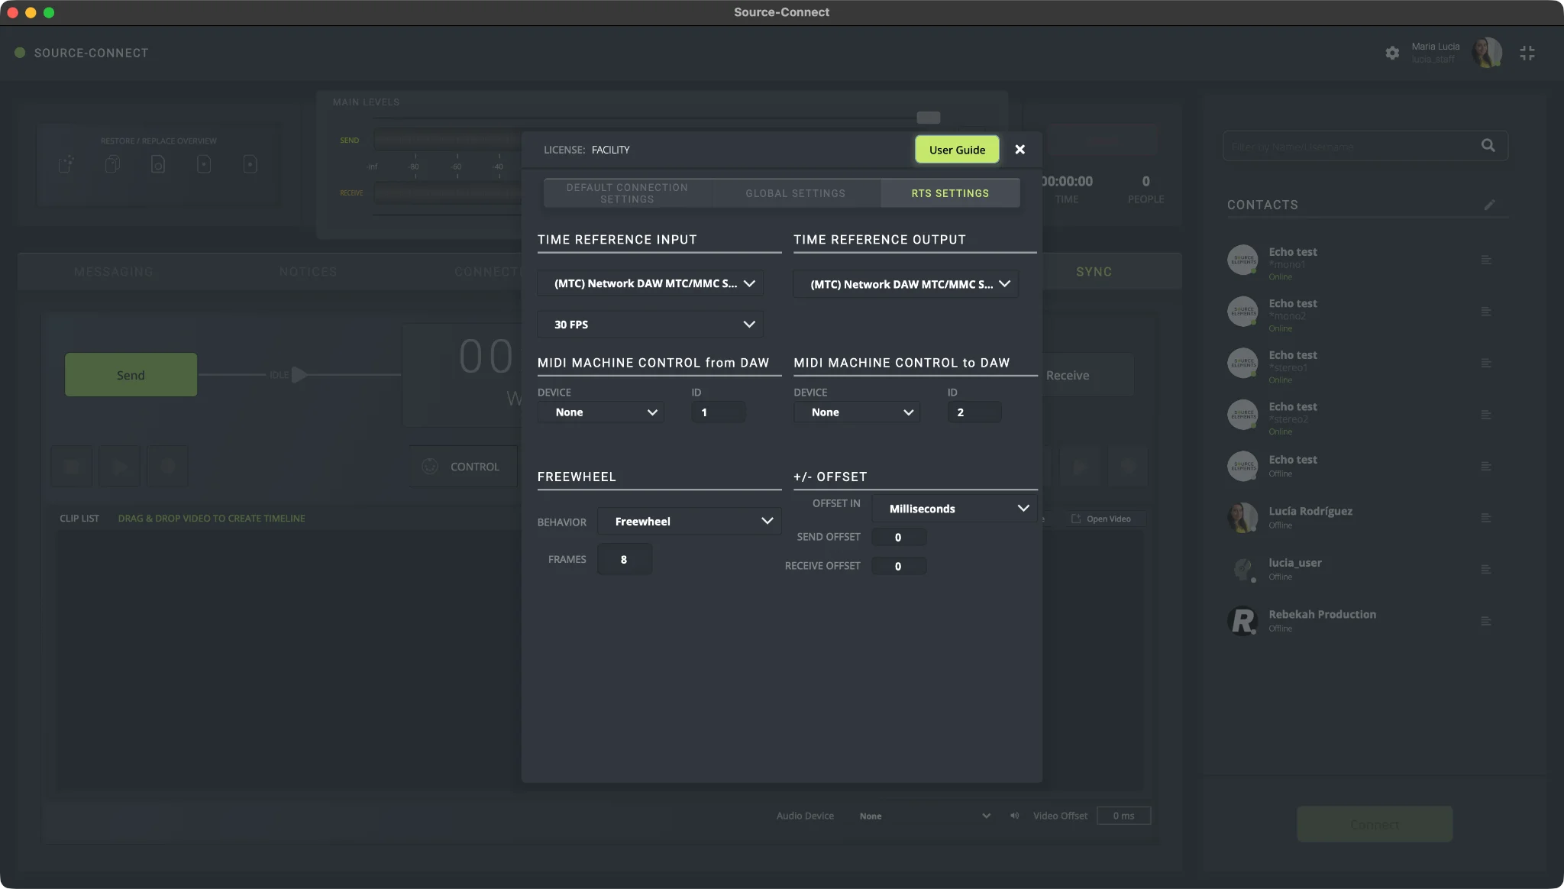
Task: Open Maria Lucia's profile avatar
Action: tap(1487, 53)
